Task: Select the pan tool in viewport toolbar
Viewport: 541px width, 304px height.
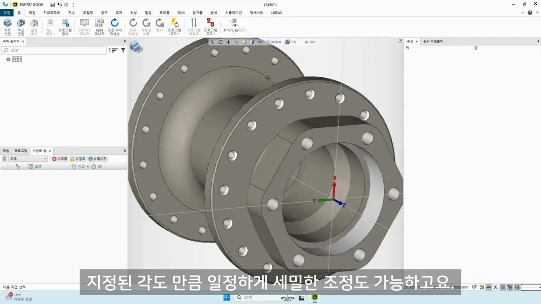Action: tap(228, 42)
